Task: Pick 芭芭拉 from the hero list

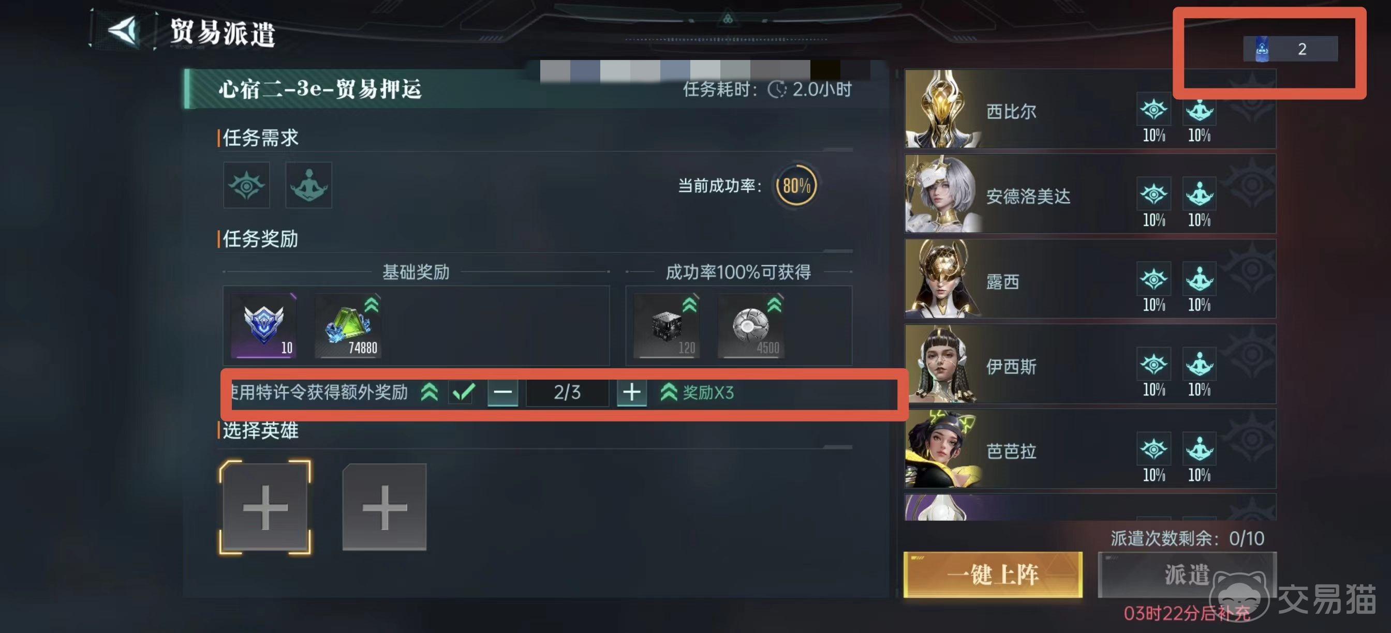Action: 1090,449
